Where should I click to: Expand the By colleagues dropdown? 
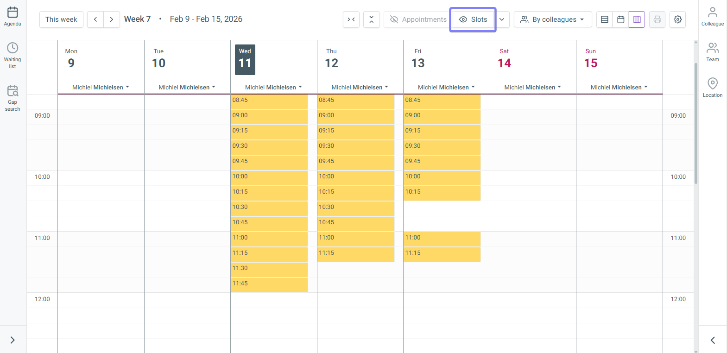[x=552, y=19]
